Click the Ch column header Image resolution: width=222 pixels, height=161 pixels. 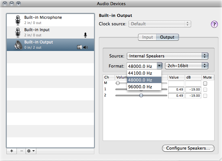coord(109,77)
